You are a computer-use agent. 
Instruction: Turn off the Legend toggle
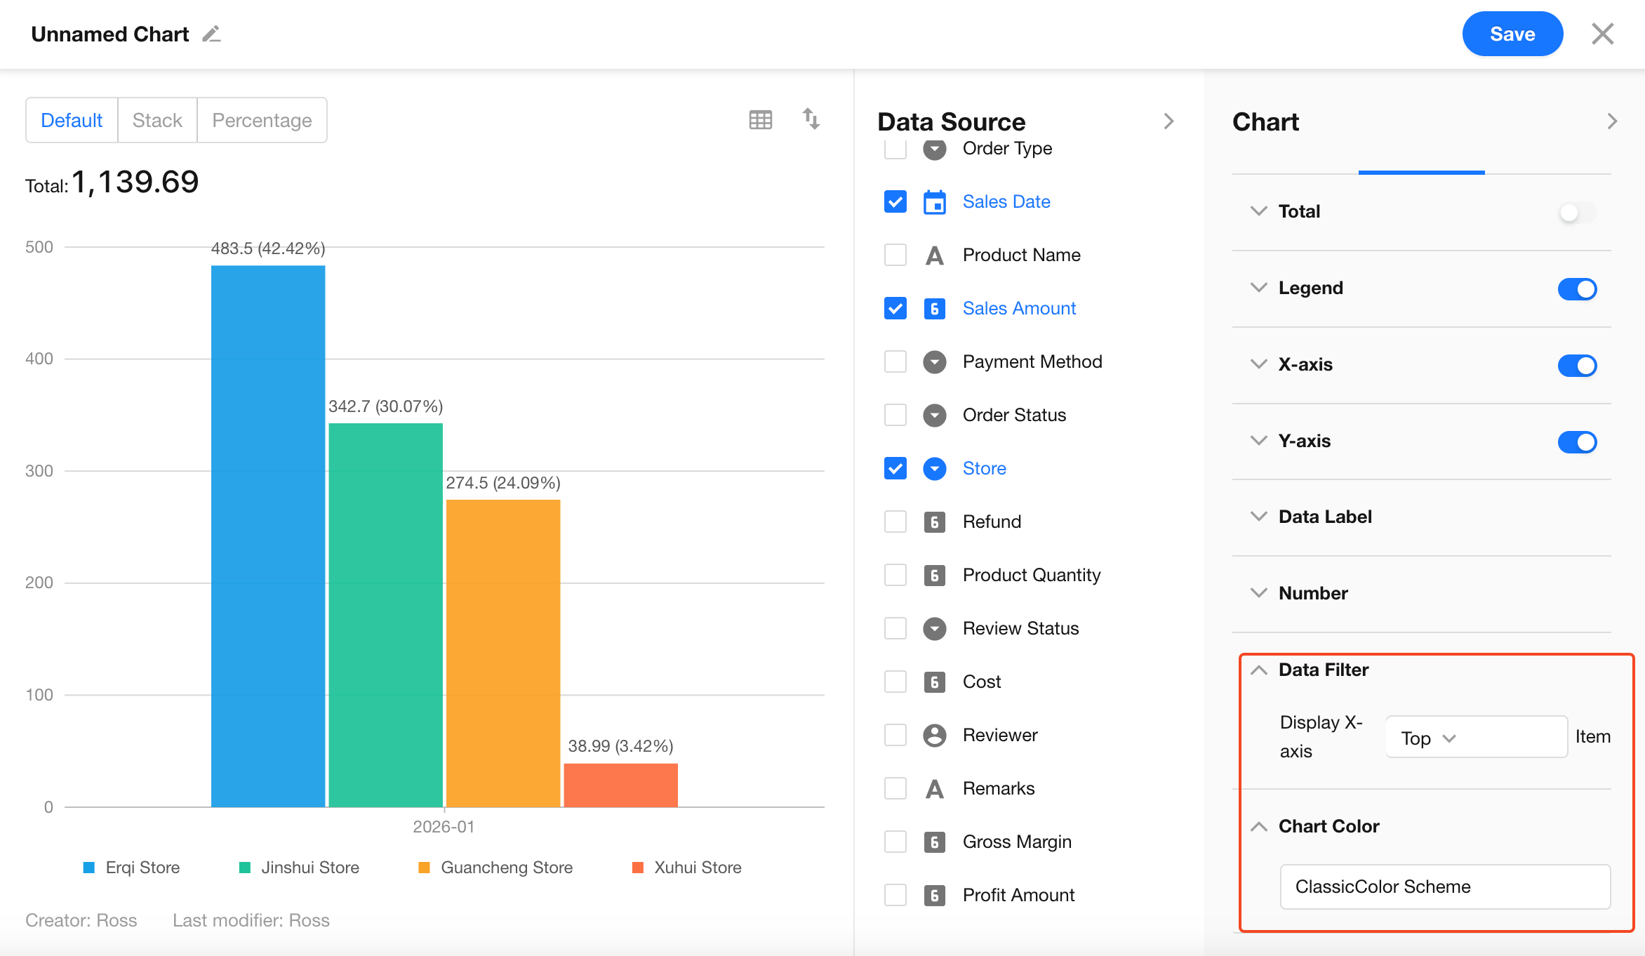tap(1576, 288)
